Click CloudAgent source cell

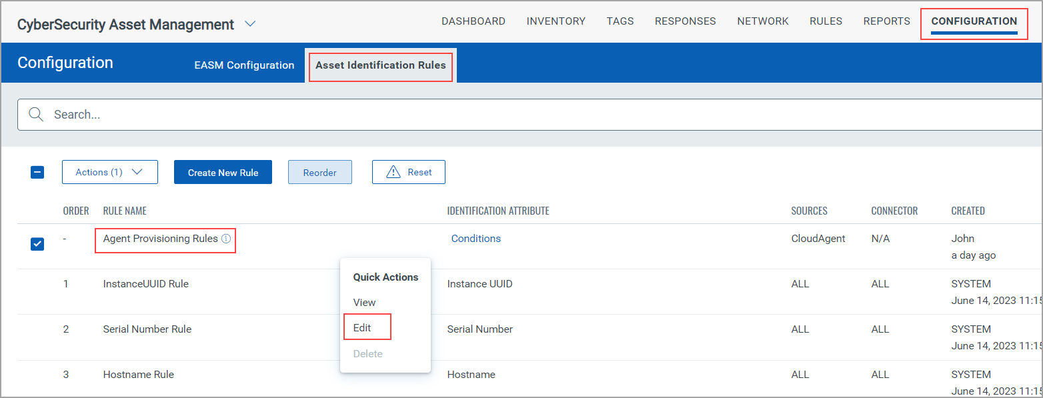[818, 239]
